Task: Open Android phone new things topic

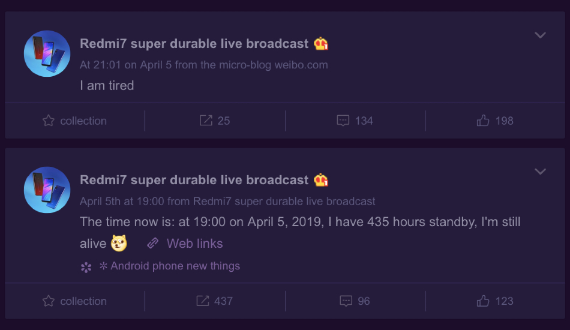Action: (170, 266)
